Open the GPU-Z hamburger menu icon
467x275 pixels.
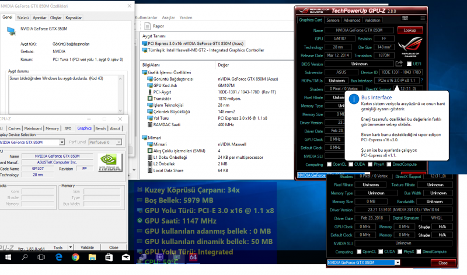pyautogui.click(x=423, y=19)
